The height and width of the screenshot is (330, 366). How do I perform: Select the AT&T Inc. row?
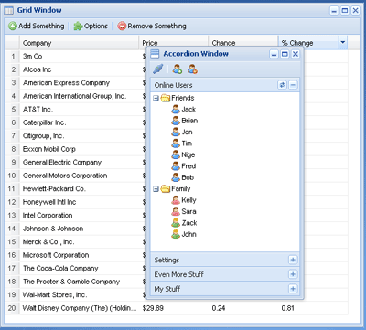click(76, 110)
